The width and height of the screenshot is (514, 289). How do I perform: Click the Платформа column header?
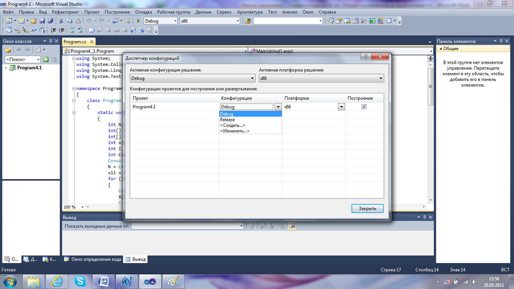tap(314, 98)
